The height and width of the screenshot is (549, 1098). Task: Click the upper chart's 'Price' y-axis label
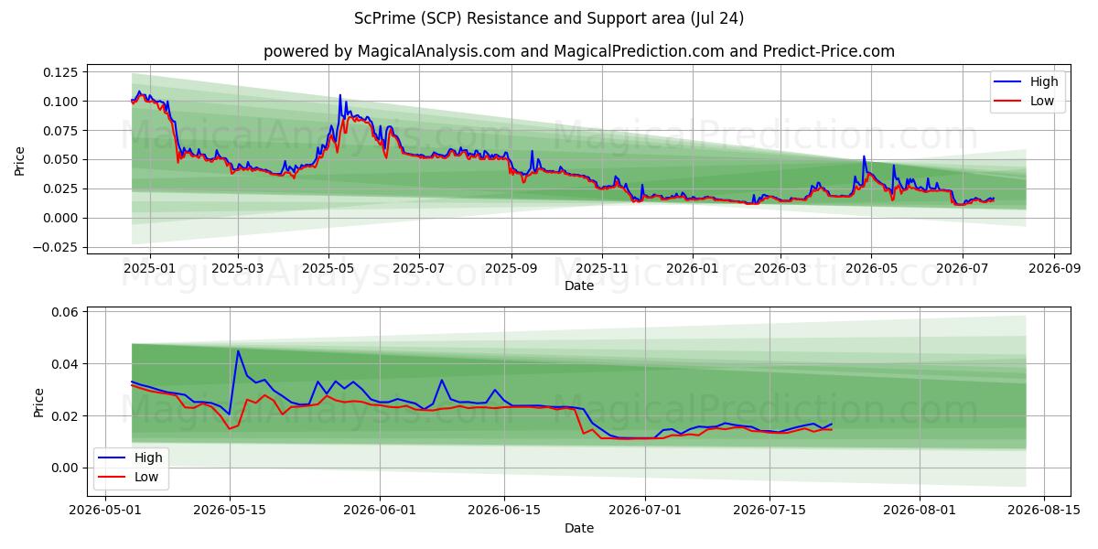click(x=20, y=159)
